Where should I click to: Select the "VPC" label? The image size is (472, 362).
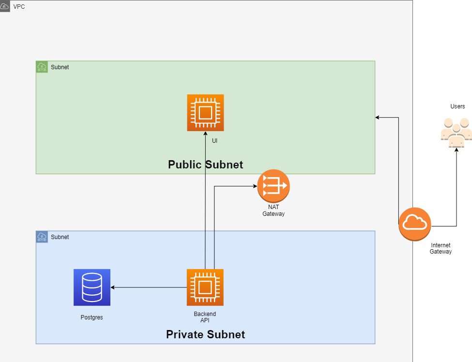pyautogui.click(x=19, y=7)
